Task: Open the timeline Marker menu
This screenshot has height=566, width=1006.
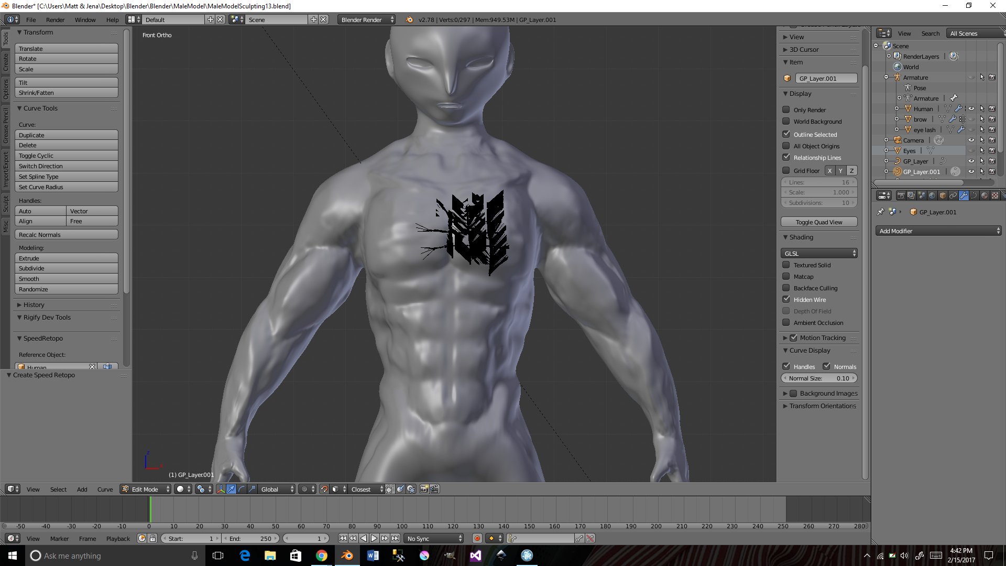Action: 59,538
